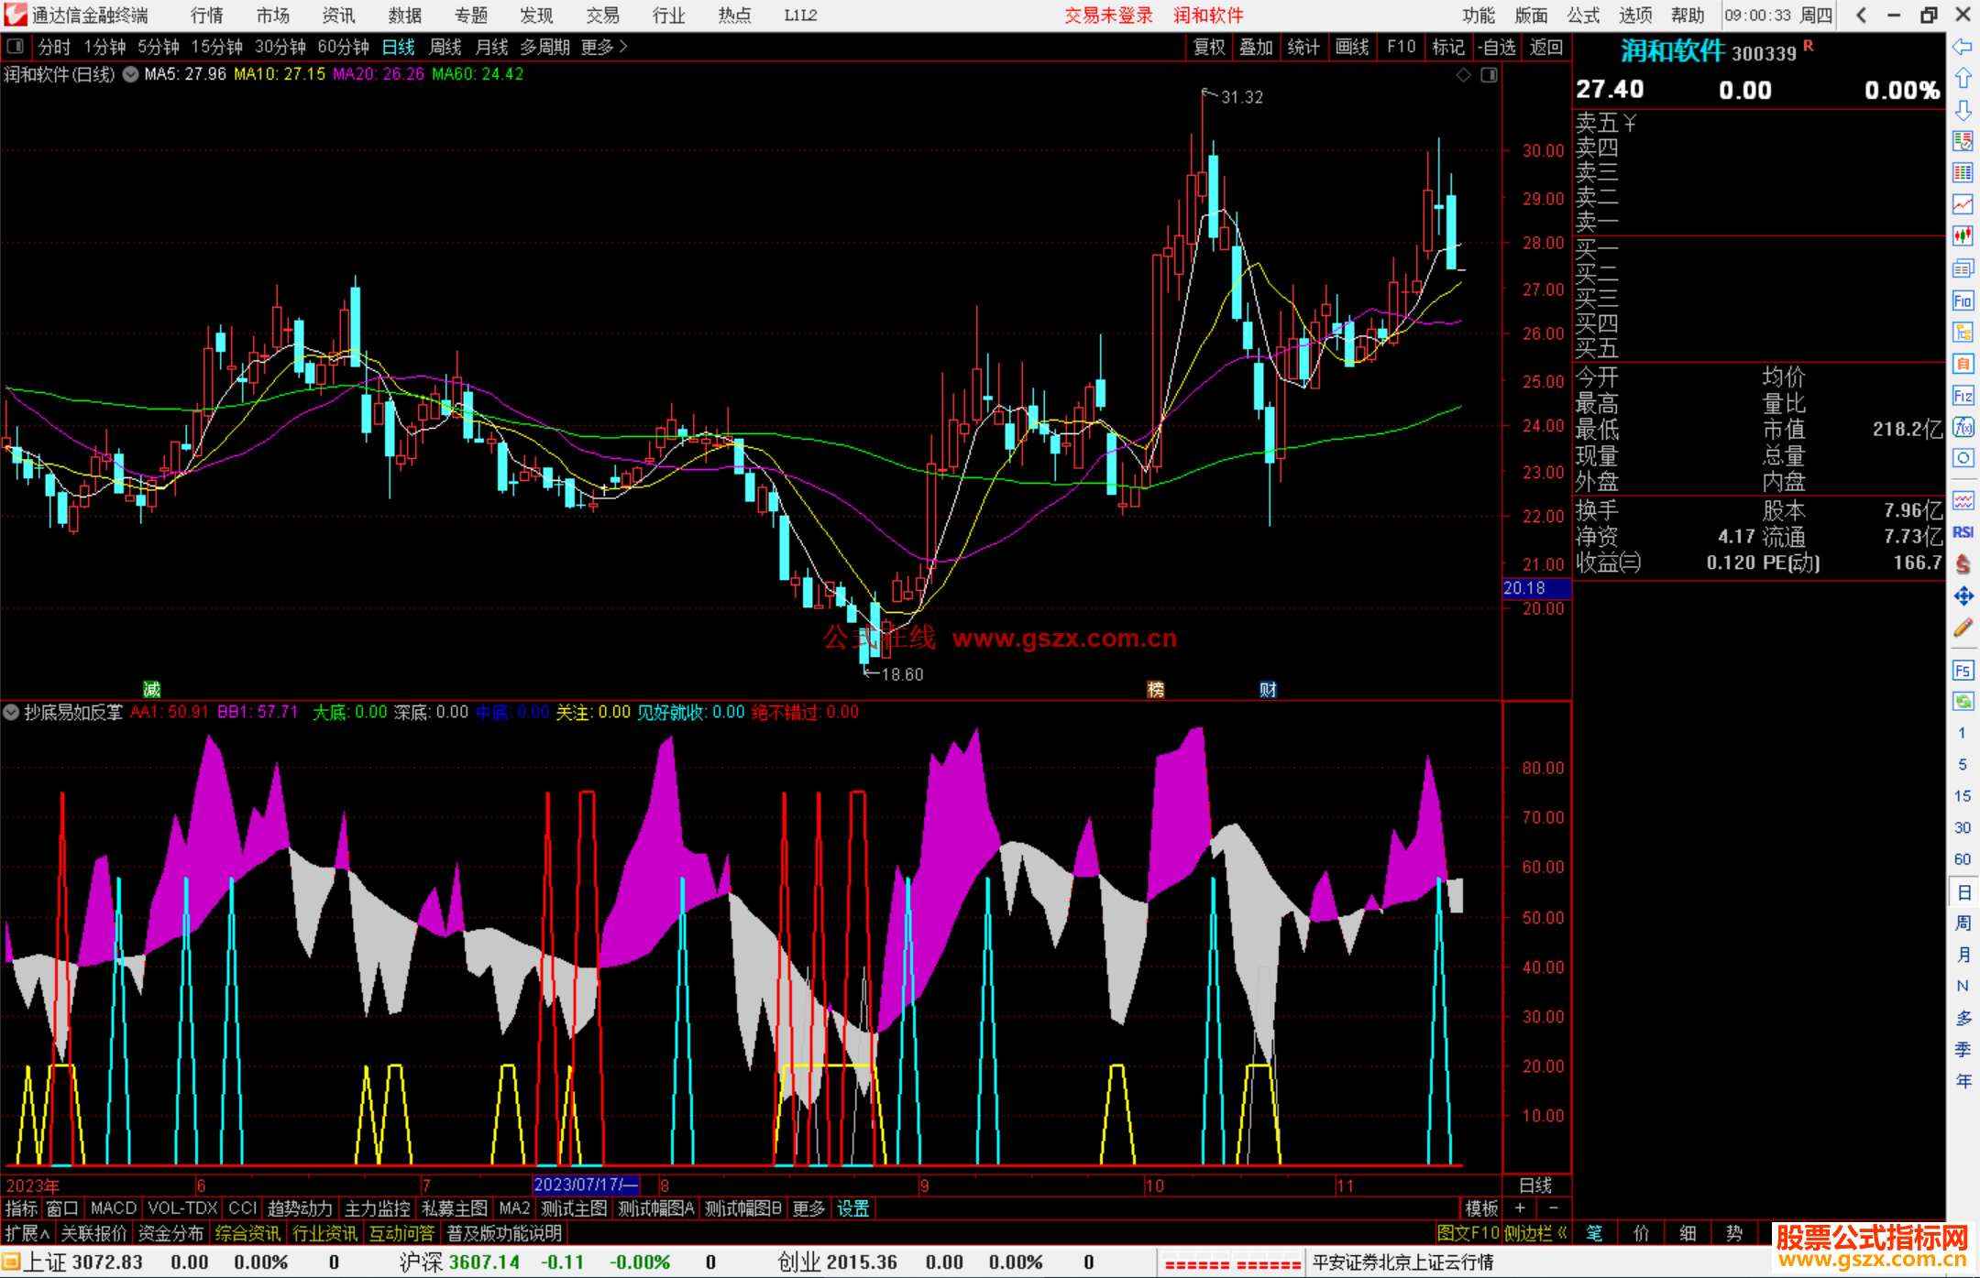Toggle the round marker beside 润和软件(日线)

(x=130, y=74)
